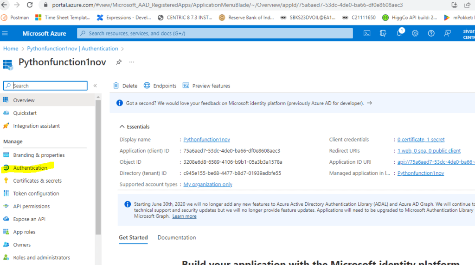Click the Microsoft Azure logo text
The image size is (475, 265).
click(x=44, y=34)
